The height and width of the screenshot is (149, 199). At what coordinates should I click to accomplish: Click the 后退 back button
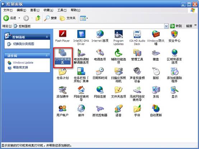tap(10, 18)
